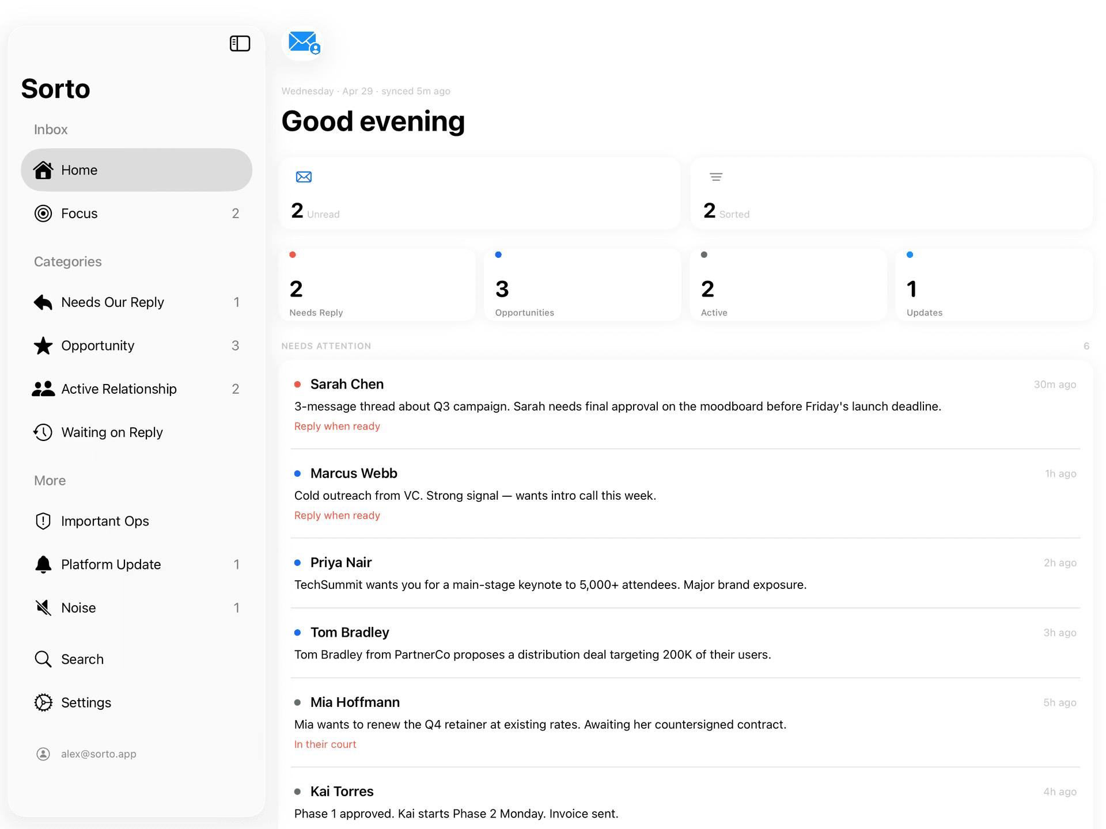The height and width of the screenshot is (829, 1106).
Task: Open Platform Update label
Action: (111, 564)
